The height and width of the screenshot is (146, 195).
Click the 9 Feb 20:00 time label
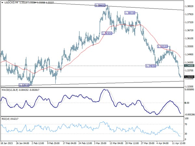(x=54, y=143)
